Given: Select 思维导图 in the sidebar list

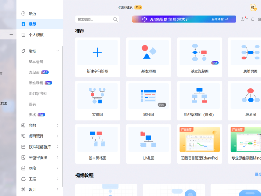Looking at the screenshot, I should click(x=36, y=83).
